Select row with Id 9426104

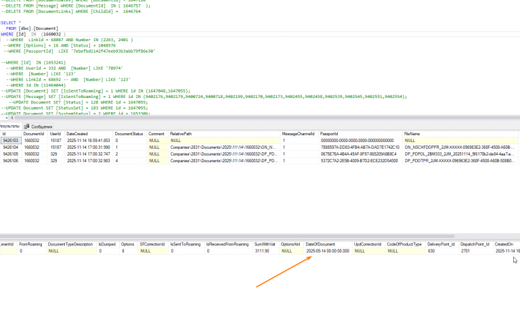11,147
